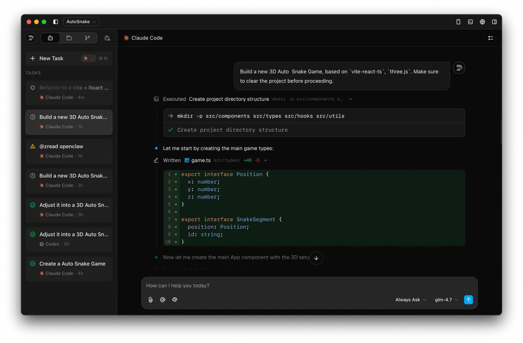Open the browser preview globe icon
Screen dimensions: 523x343
482,21
